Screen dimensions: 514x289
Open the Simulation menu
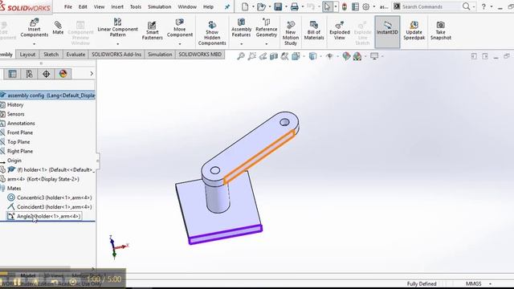tap(159, 6)
